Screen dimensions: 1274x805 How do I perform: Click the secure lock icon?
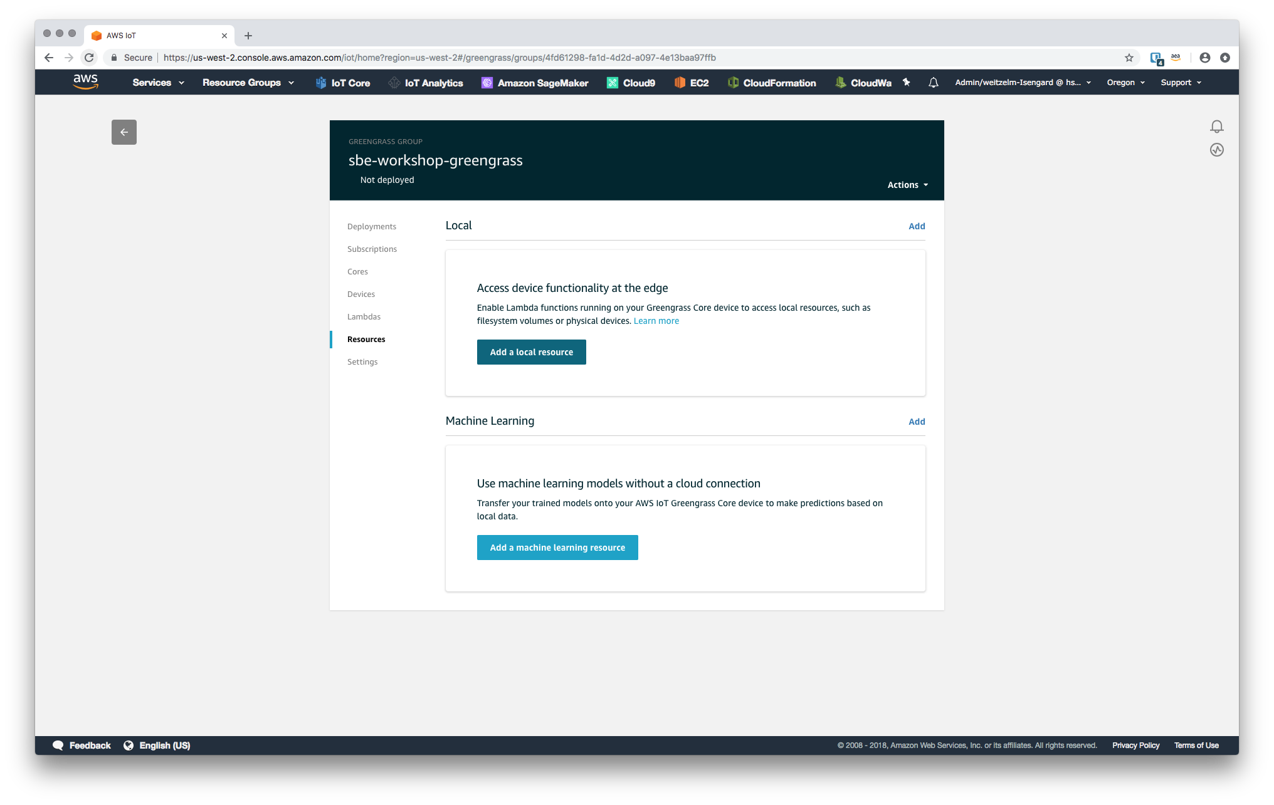(x=113, y=58)
